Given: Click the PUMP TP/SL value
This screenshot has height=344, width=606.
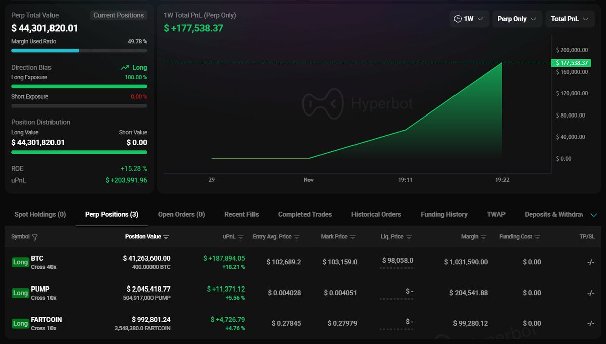Looking at the screenshot, I should (591, 293).
